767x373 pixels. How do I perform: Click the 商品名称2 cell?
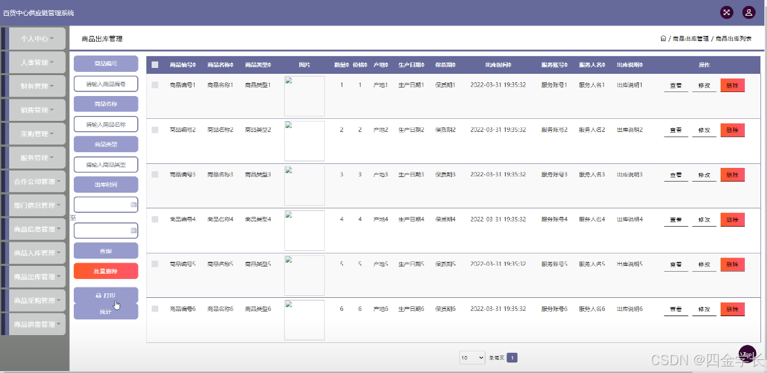[x=220, y=130]
